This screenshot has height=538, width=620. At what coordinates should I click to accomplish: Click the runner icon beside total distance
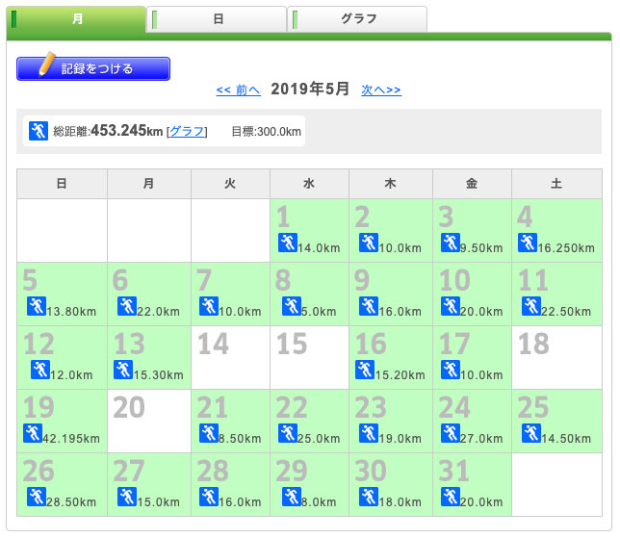(x=39, y=131)
